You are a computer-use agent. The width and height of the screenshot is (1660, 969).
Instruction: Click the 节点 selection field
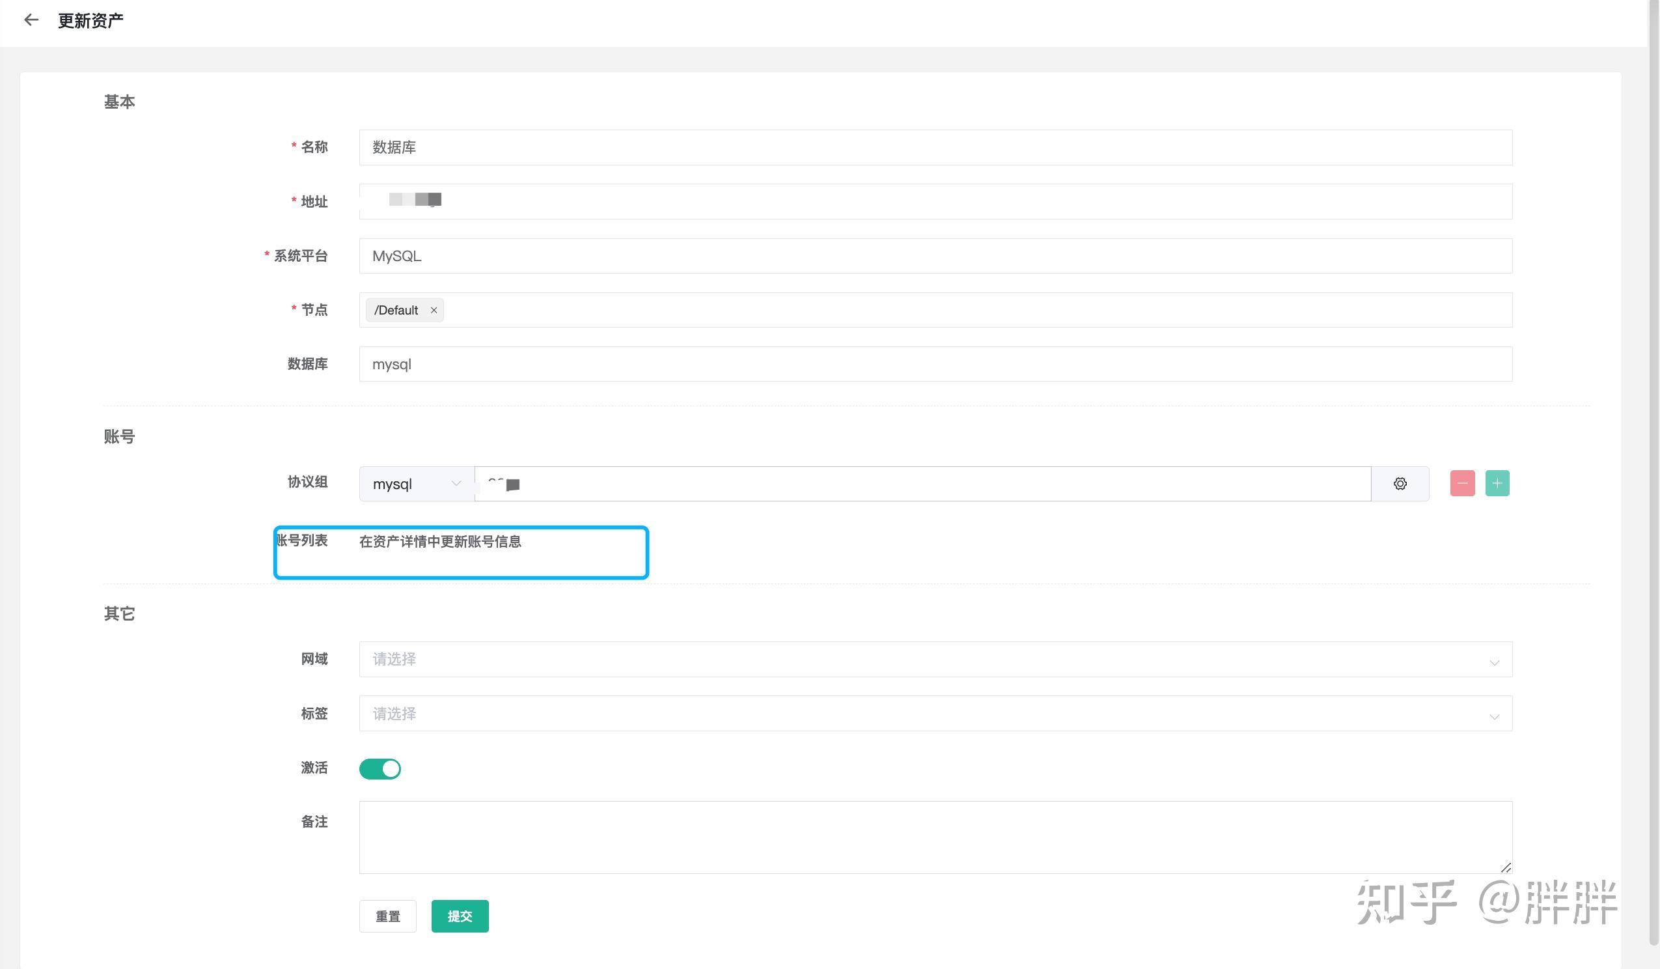coord(975,310)
